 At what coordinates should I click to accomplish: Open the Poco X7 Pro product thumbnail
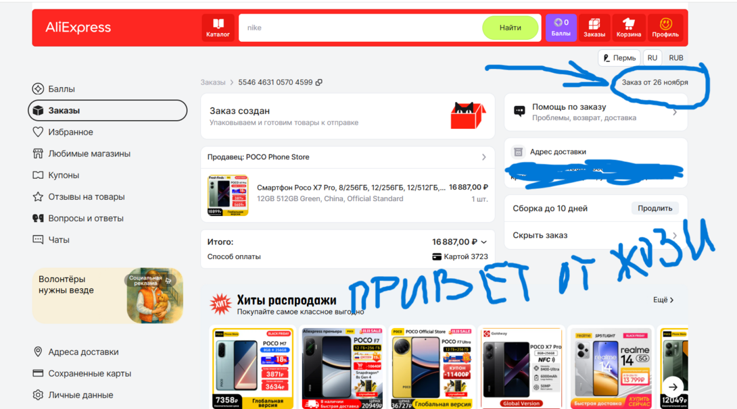click(228, 195)
